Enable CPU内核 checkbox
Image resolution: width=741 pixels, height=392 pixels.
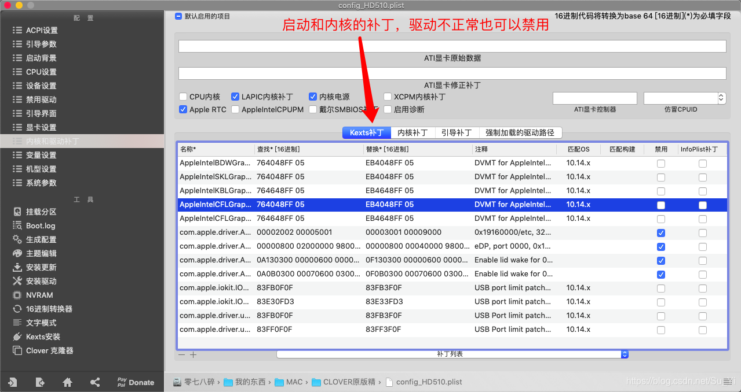183,97
